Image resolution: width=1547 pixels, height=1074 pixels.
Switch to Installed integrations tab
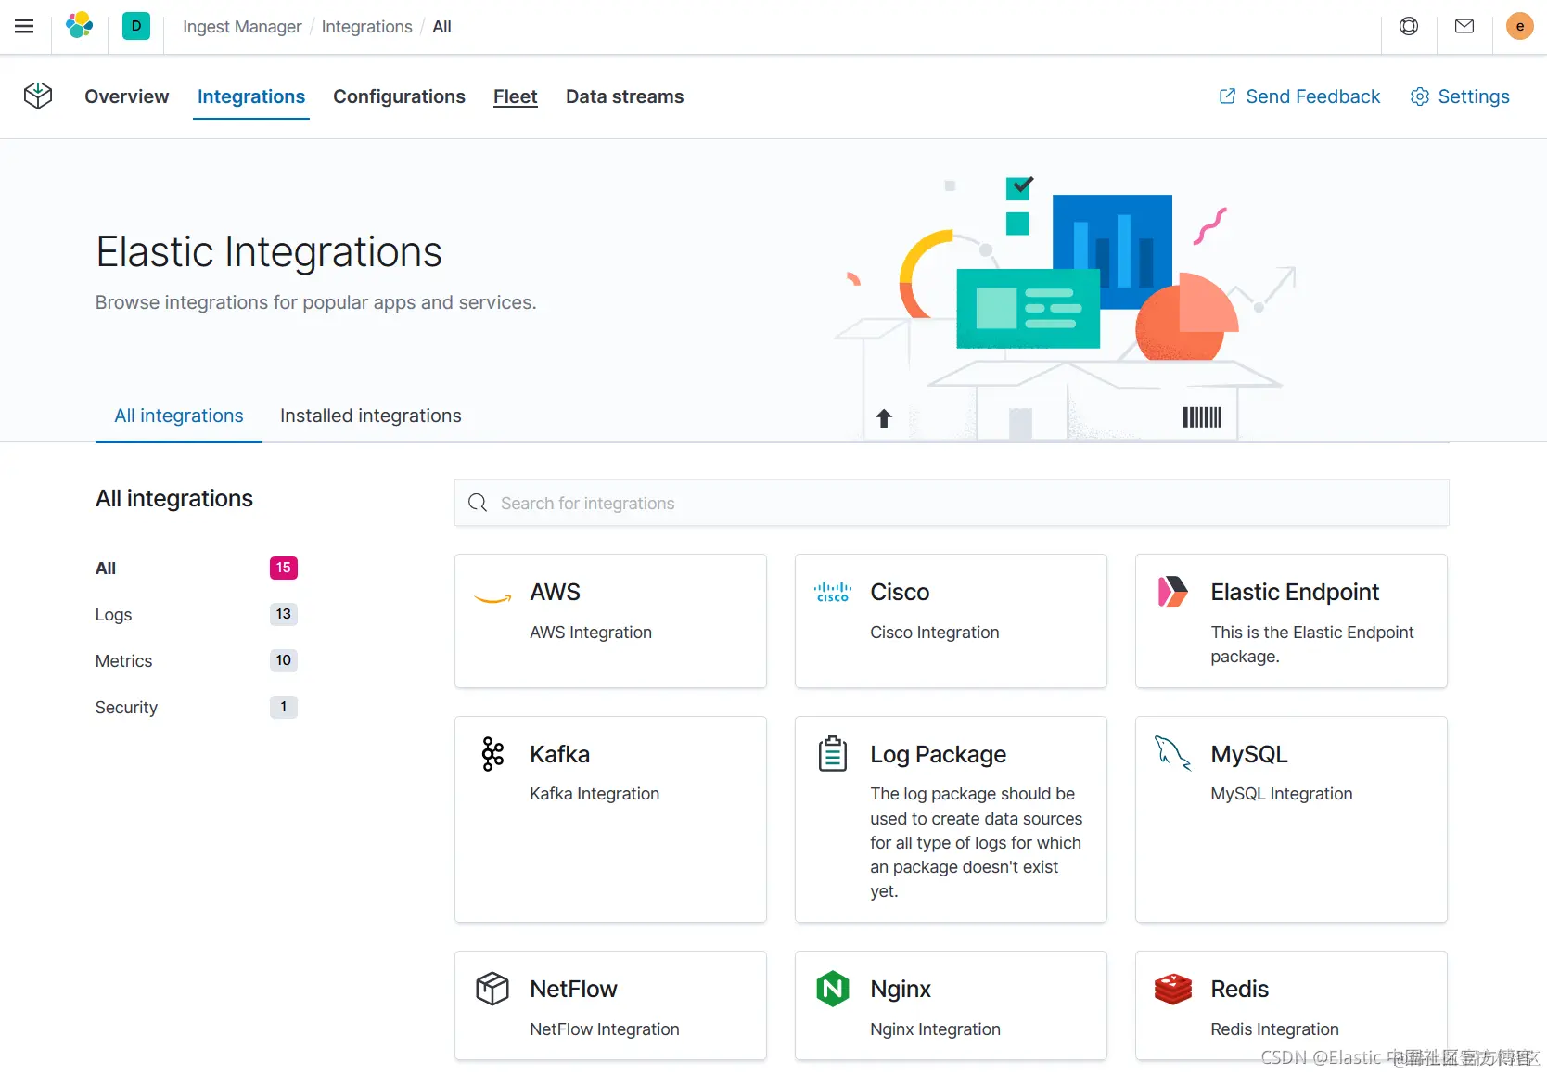pyautogui.click(x=371, y=416)
